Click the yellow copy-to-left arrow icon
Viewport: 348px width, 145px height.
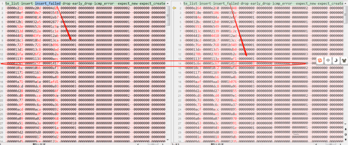coord(174,8)
